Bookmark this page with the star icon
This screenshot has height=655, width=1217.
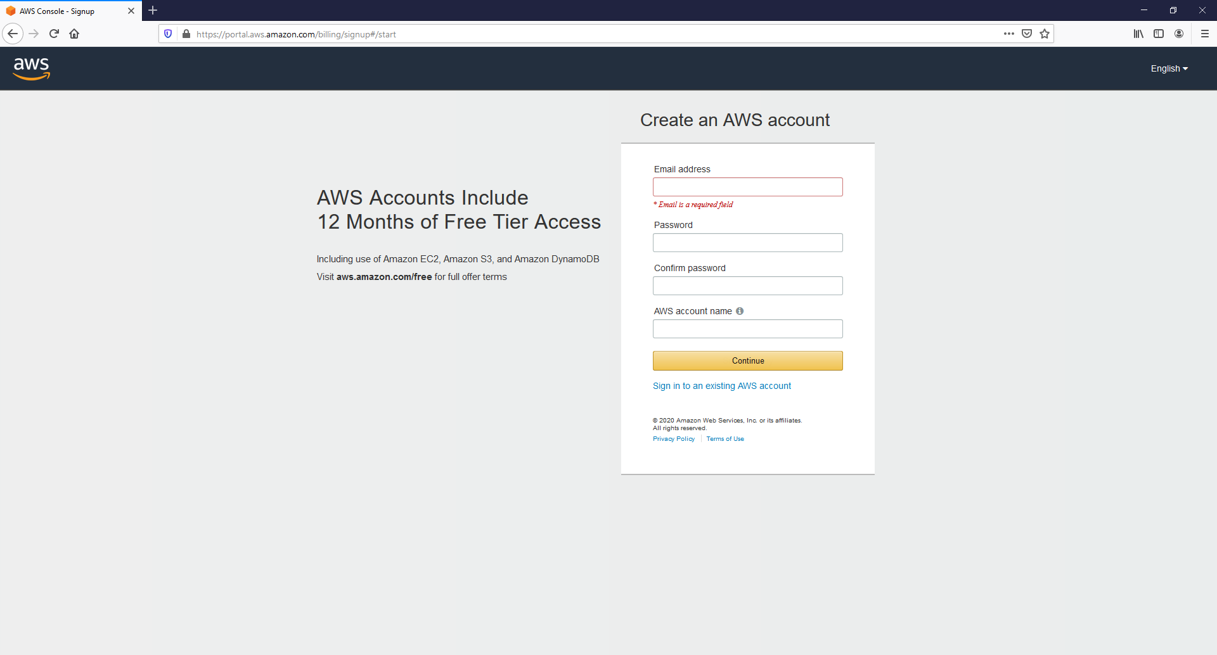[x=1045, y=34]
